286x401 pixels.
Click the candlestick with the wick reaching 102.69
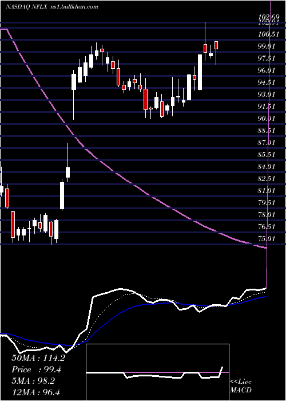point(205,48)
